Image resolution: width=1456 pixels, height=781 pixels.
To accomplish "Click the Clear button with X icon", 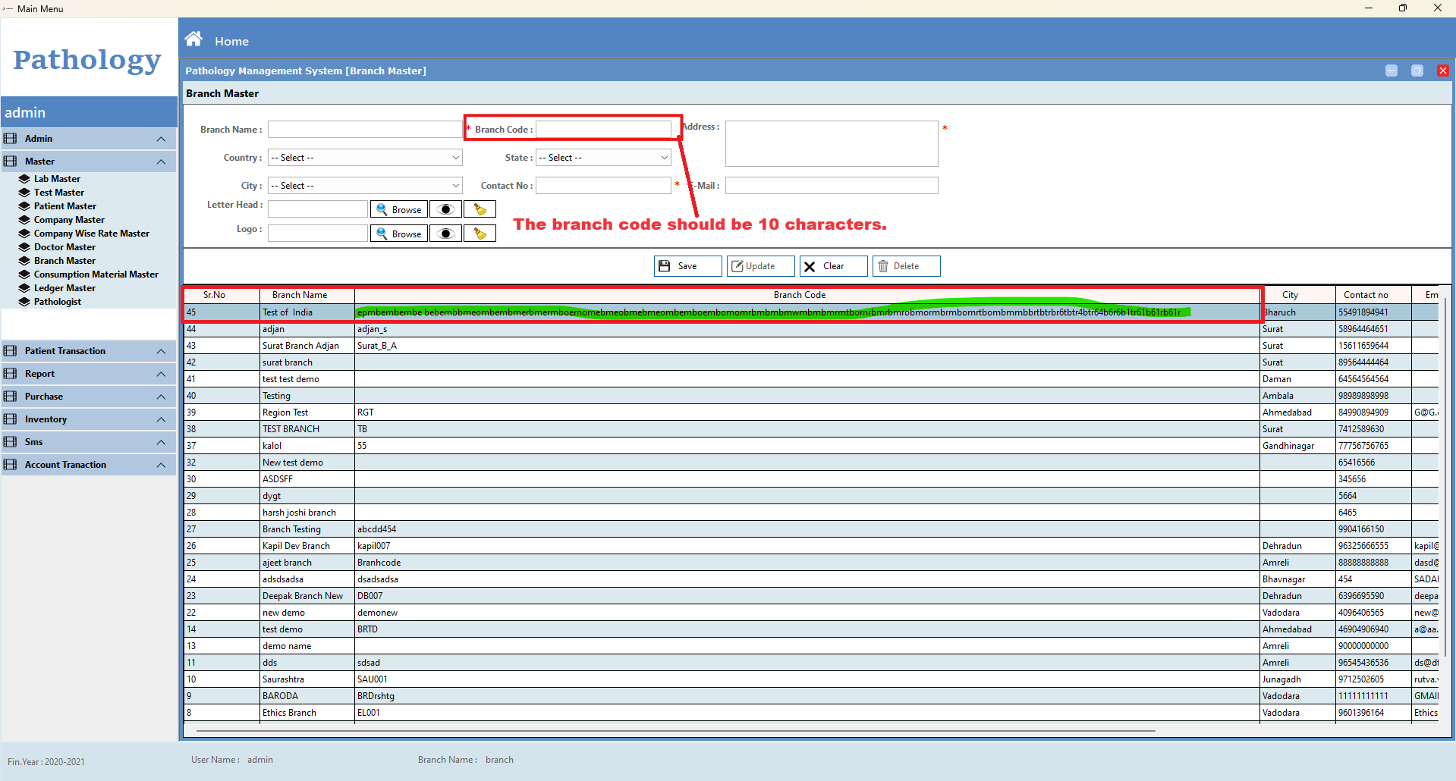I will coord(833,266).
